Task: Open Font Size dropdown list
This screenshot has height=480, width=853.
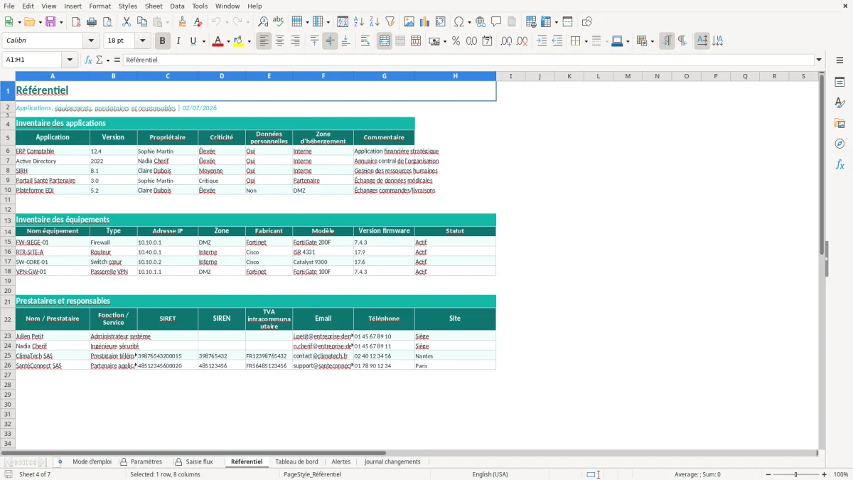Action: click(142, 41)
